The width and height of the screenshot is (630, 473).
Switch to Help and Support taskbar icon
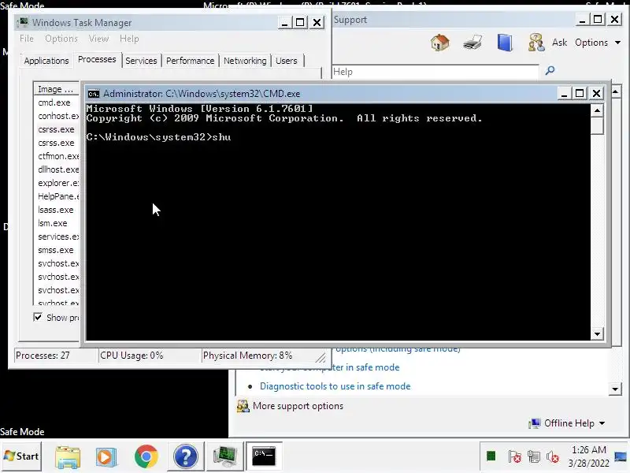185,456
